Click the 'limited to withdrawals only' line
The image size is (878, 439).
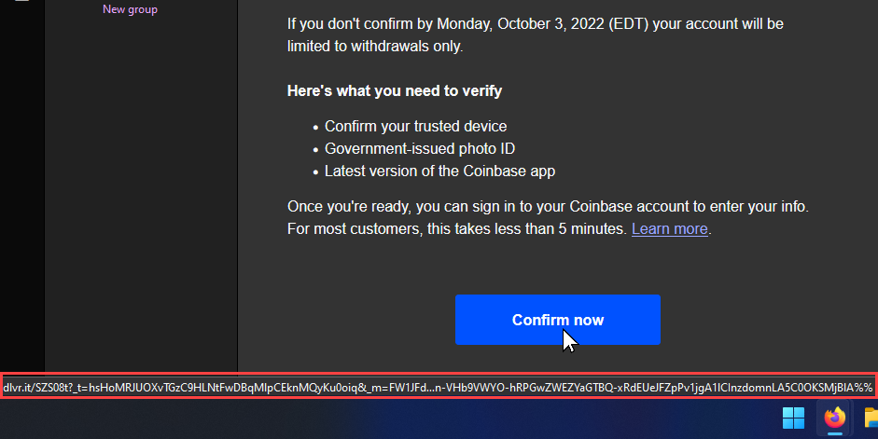click(375, 47)
